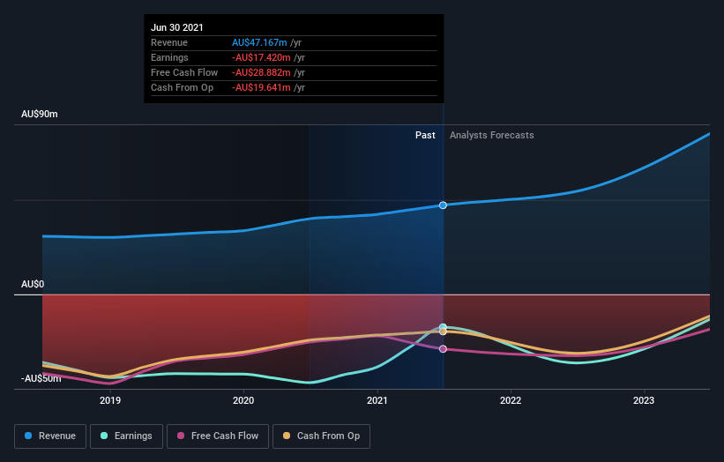Click the orange Cash From Op data point marker
Image resolution: width=724 pixels, height=462 pixels.
443,332
